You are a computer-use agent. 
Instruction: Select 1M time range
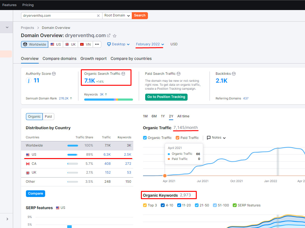coord(145,116)
